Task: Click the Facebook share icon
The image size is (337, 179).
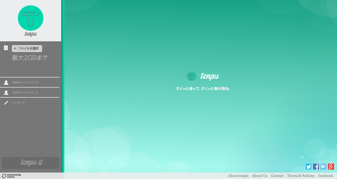Action: (x=316, y=167)
